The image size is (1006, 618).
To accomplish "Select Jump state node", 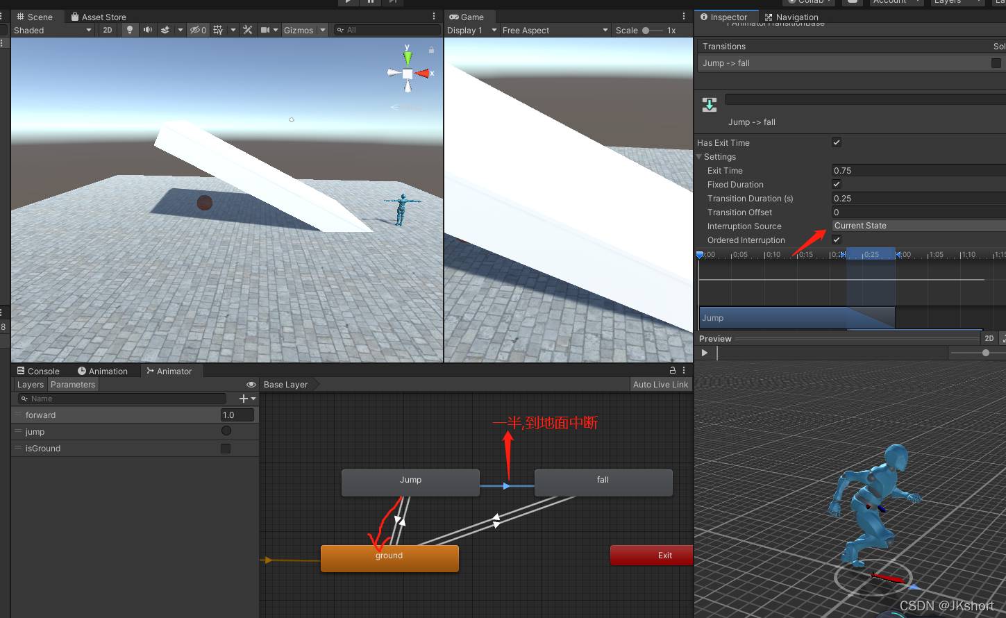I will tap(410, 483).
